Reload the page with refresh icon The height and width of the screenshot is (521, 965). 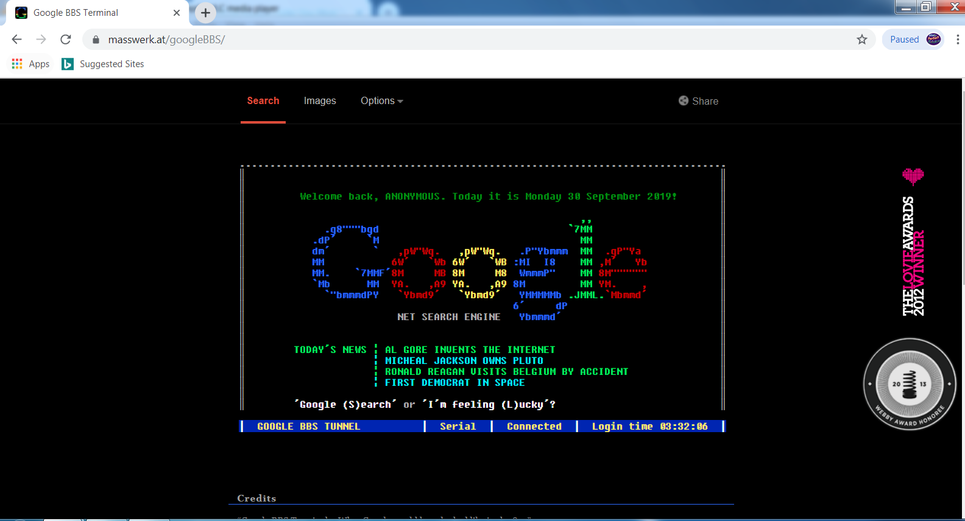click(66, 40)
